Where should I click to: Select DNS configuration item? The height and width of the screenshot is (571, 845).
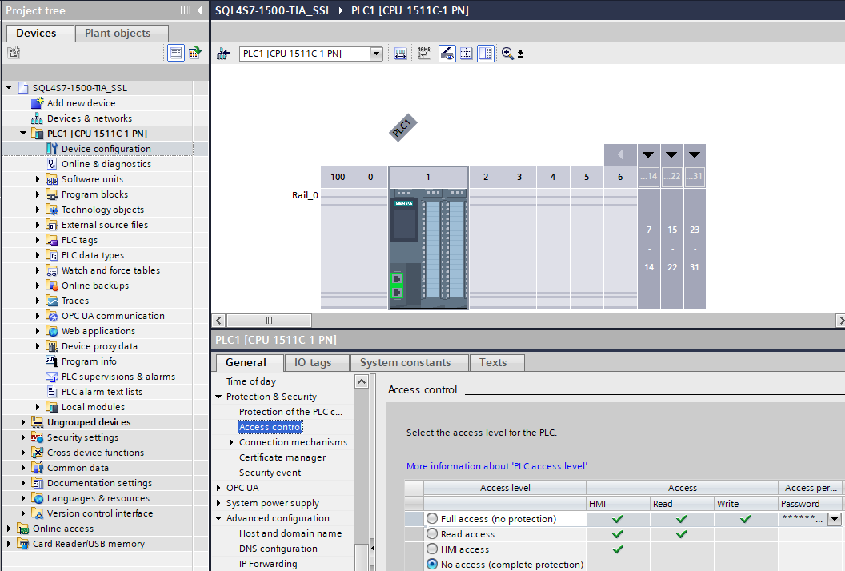278,549
